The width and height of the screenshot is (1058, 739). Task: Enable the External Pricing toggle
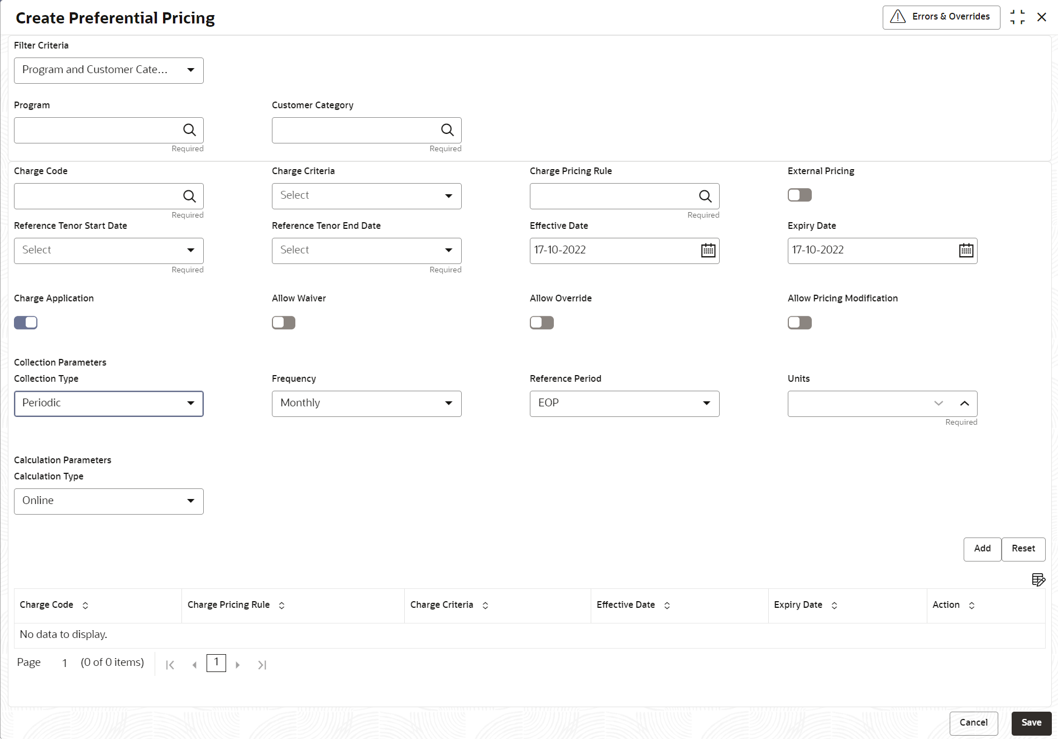800,195
